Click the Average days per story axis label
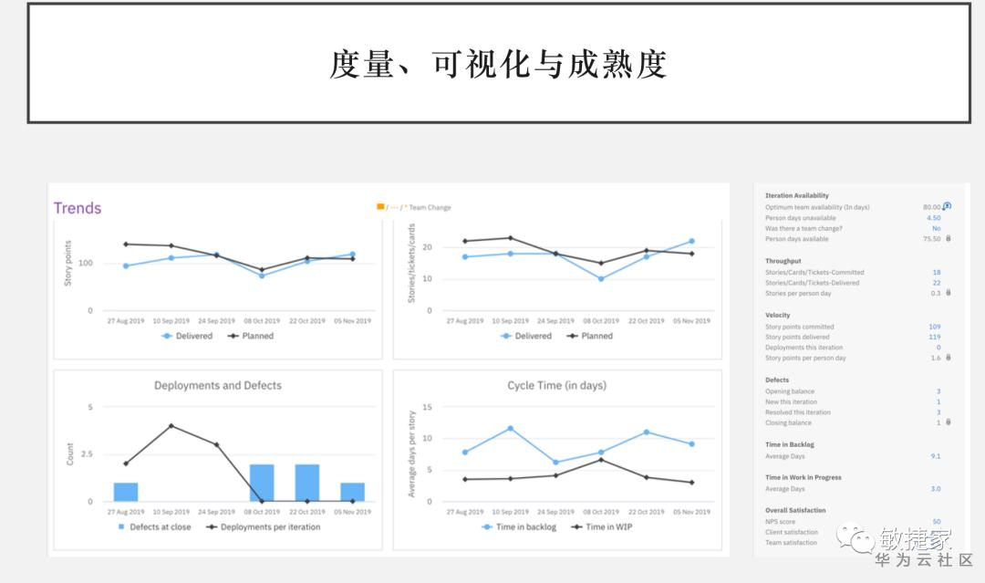 (411, 454)
